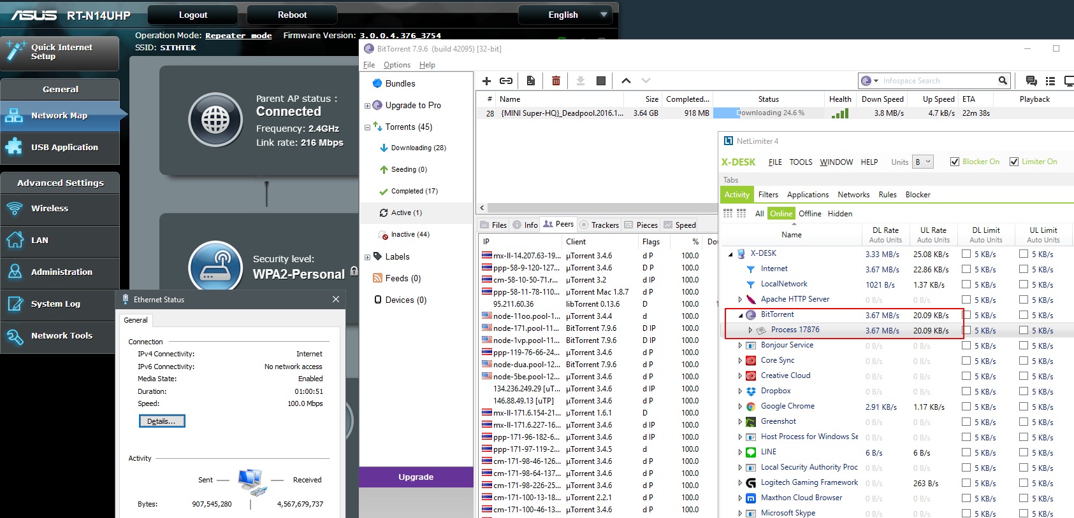Open the Options menu in BitTorrent

tap(396, 65)
